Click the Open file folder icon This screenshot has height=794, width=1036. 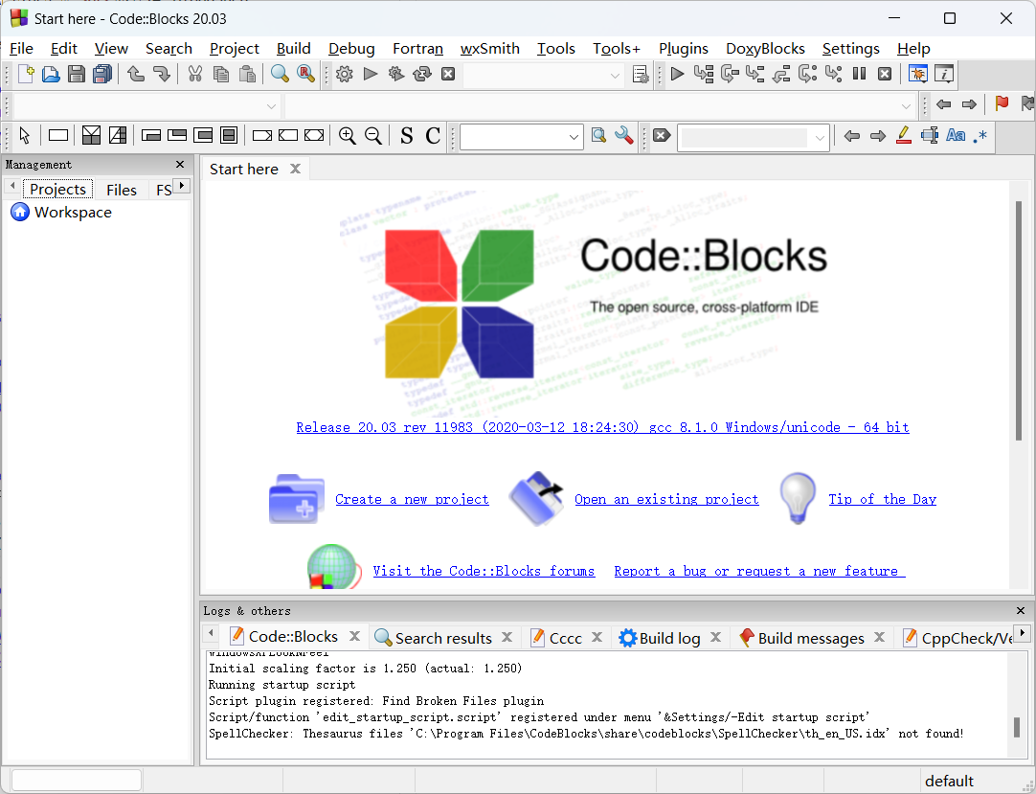(51, 74)
